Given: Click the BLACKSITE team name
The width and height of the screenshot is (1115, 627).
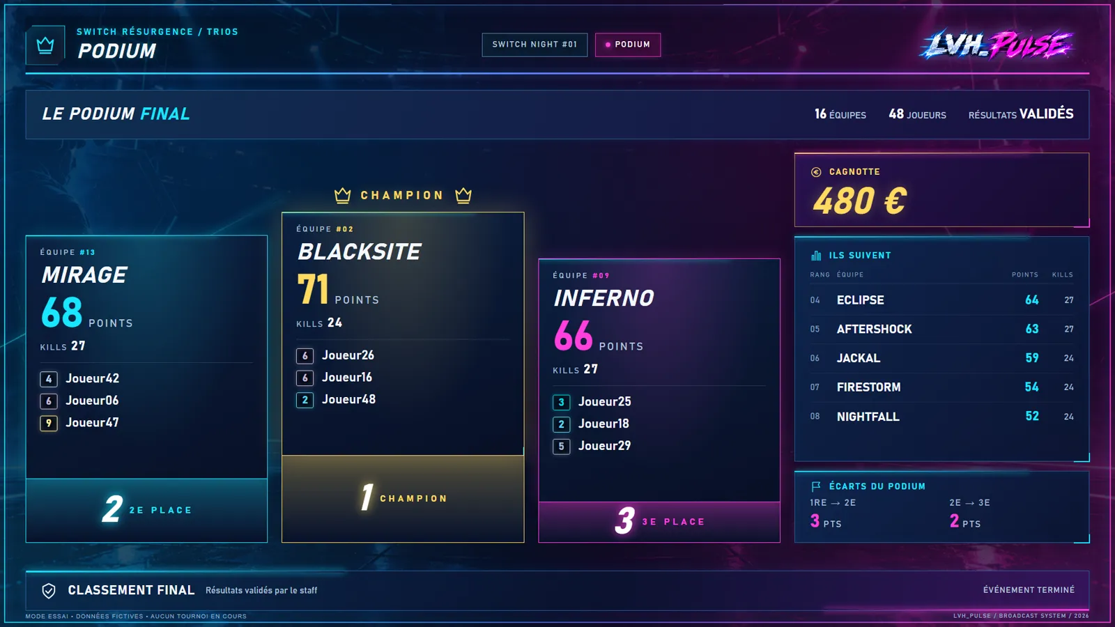Looking at the screenshot, I should (360, 251).
